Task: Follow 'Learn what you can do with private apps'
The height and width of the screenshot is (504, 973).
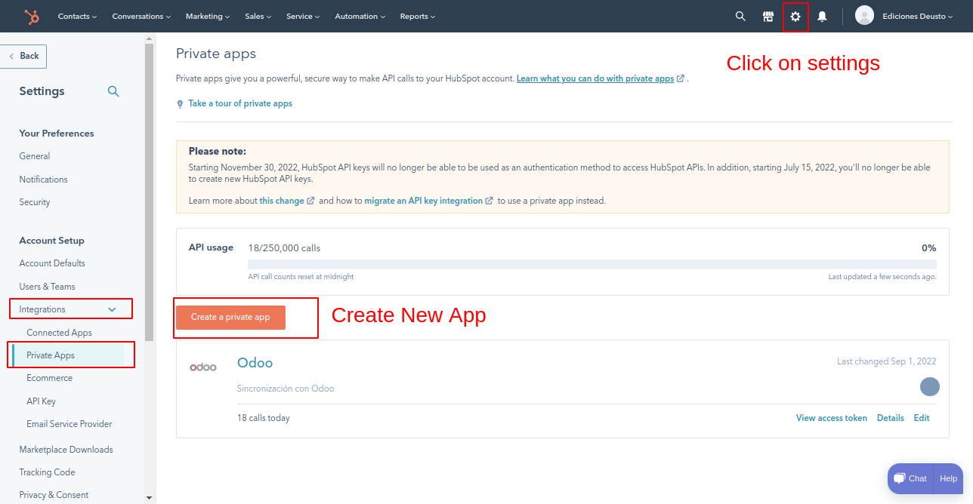Action: point(595,78)
